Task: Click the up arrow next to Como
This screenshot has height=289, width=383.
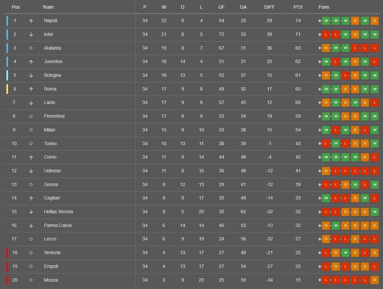Action: point(31,158)
